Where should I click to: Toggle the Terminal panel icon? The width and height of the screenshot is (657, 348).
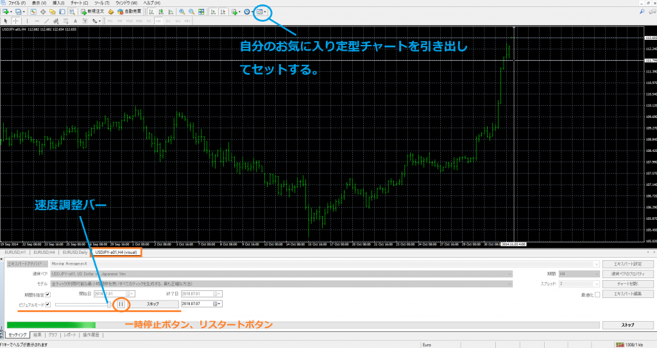pyautogui.click(x=62, y=12)
